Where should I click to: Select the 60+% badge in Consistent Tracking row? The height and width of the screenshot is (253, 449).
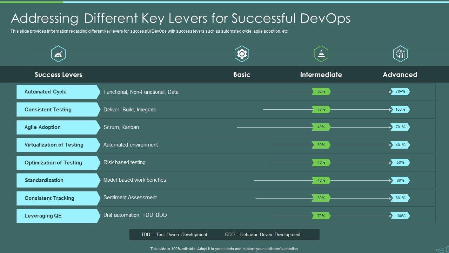tap(400, 198)
